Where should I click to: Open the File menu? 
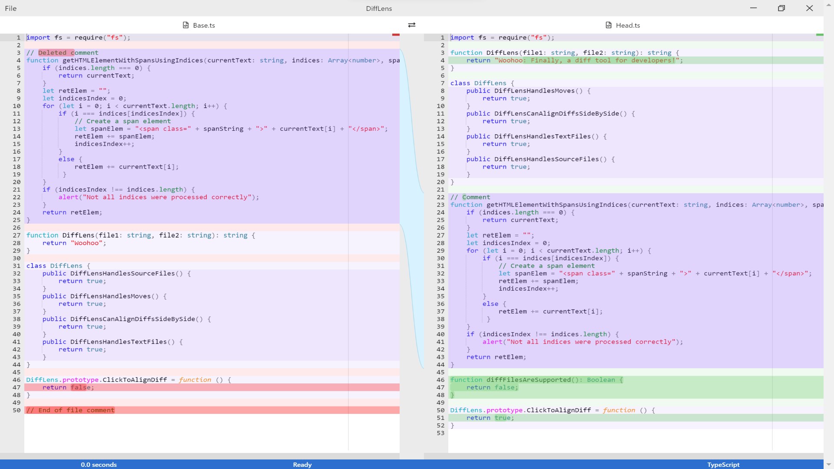(x=10, y=8)
